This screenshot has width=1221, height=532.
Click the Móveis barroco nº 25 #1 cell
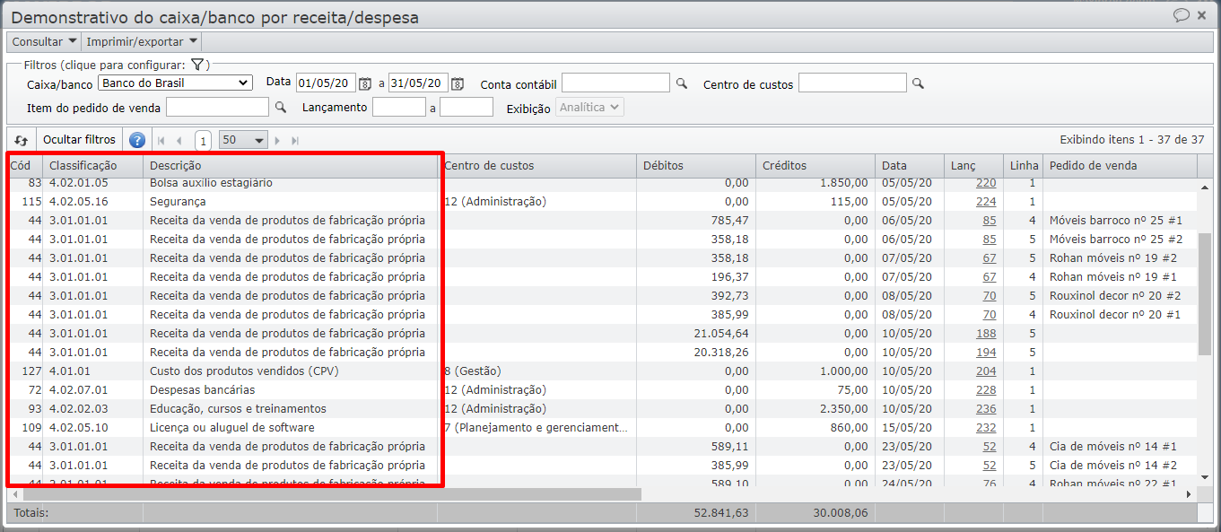tap(1121, 221)
